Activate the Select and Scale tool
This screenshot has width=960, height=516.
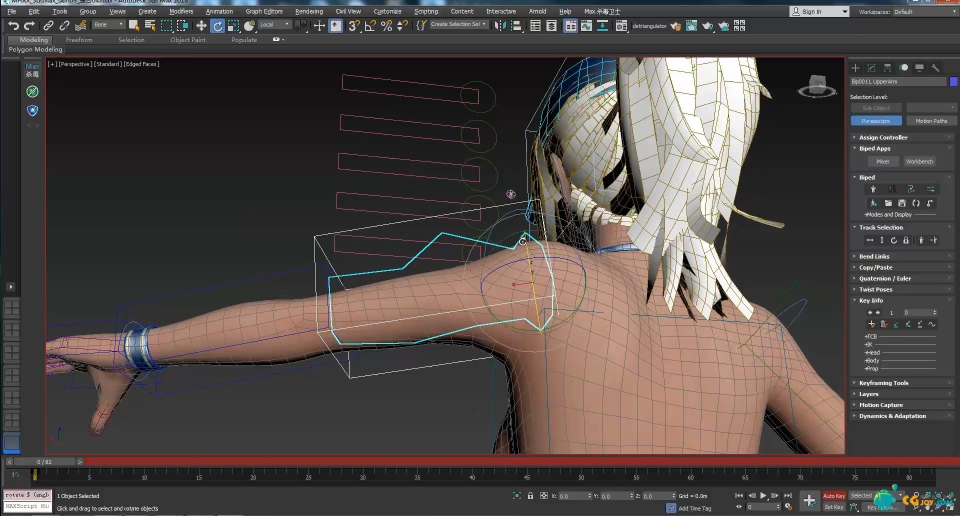click(233, 26)
